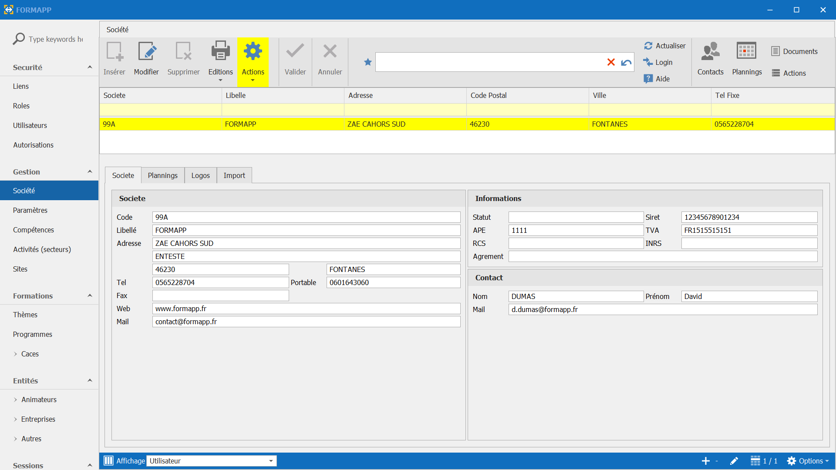Click the sidebar keyword search field
836x470 pixels.
pyautogui.click(x=56, y=39)
